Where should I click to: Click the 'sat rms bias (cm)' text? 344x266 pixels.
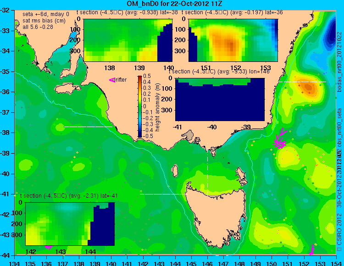pyautogui.click(x=44, y=21)
